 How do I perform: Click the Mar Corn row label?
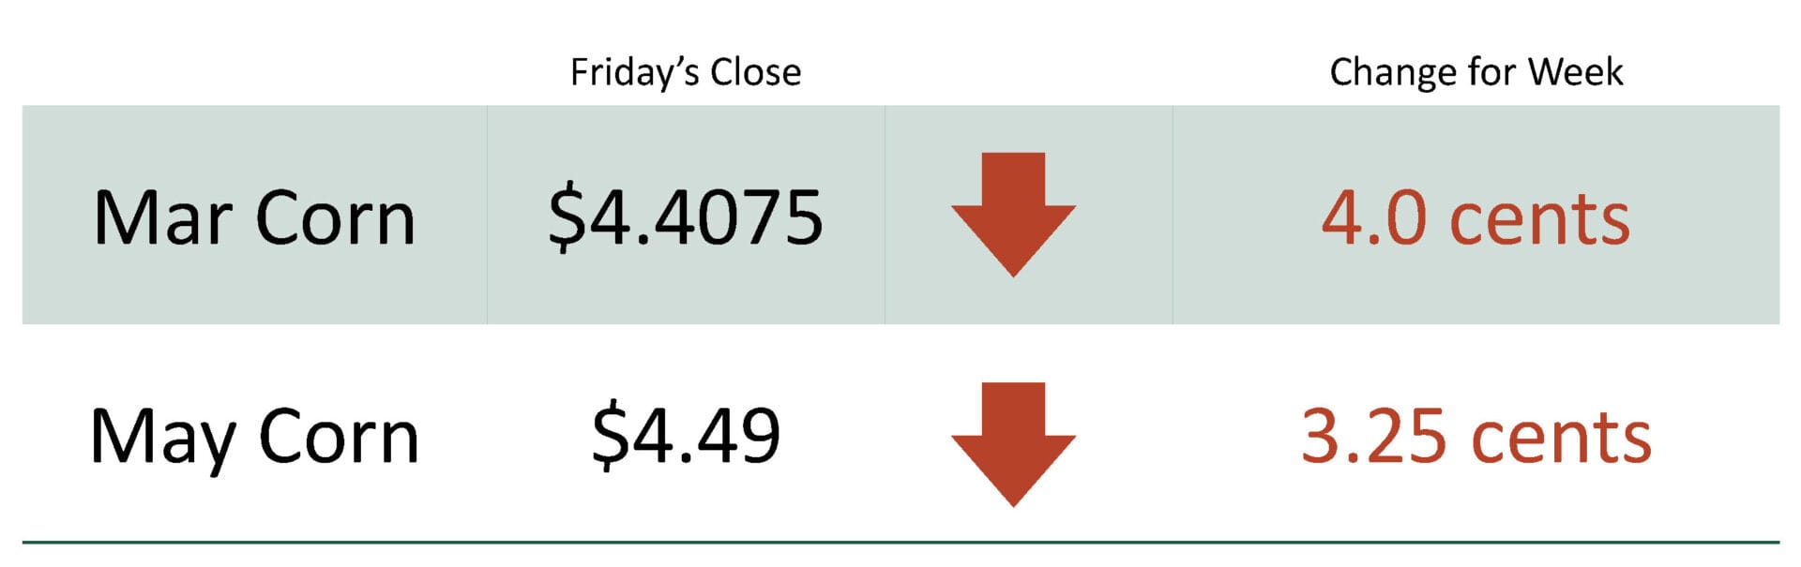coord(254,218)
